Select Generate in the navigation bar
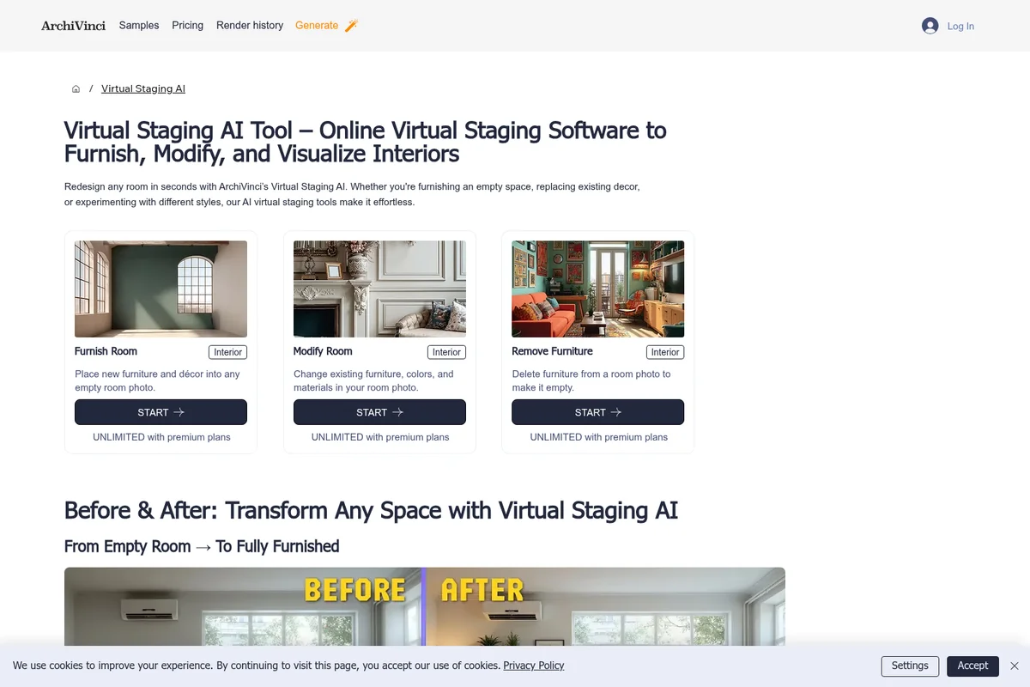The width and height of the screenshot is (1030, 687). pos(317,25)
